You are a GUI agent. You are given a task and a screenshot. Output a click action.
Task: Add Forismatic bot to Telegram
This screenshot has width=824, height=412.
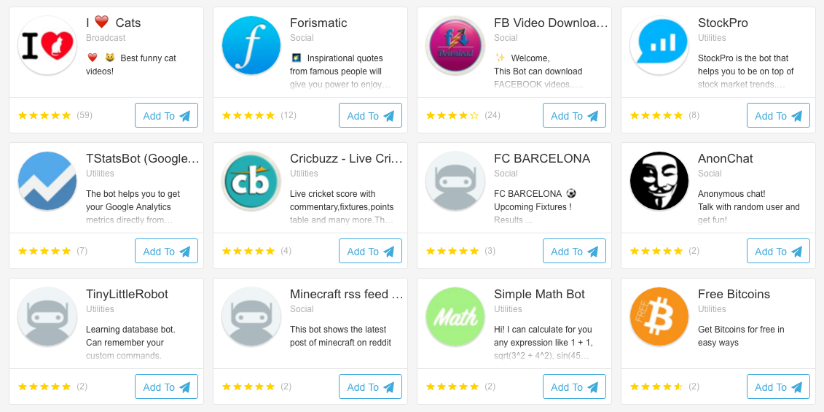(x=370, y=115)
